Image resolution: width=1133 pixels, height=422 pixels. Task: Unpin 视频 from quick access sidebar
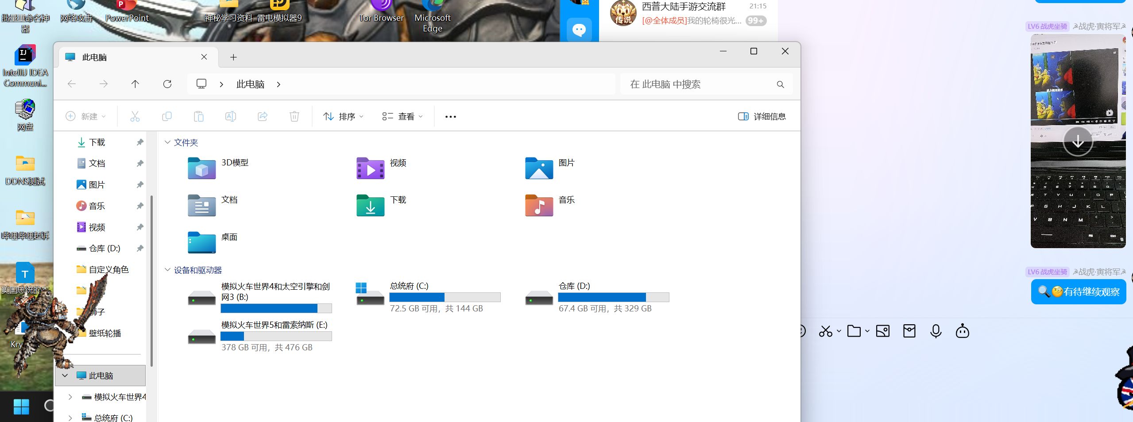pos(140,227)
